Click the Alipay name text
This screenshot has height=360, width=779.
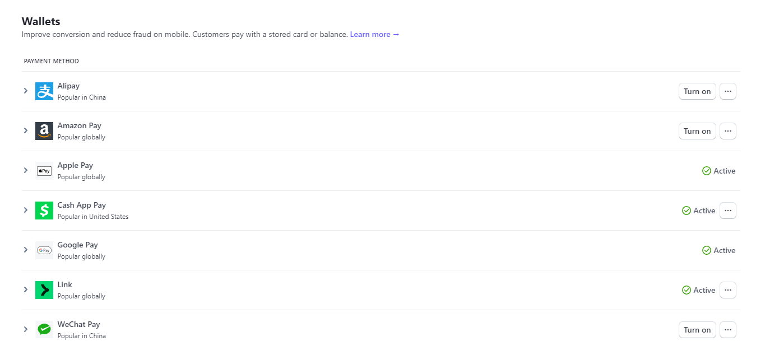pos(68,86)
